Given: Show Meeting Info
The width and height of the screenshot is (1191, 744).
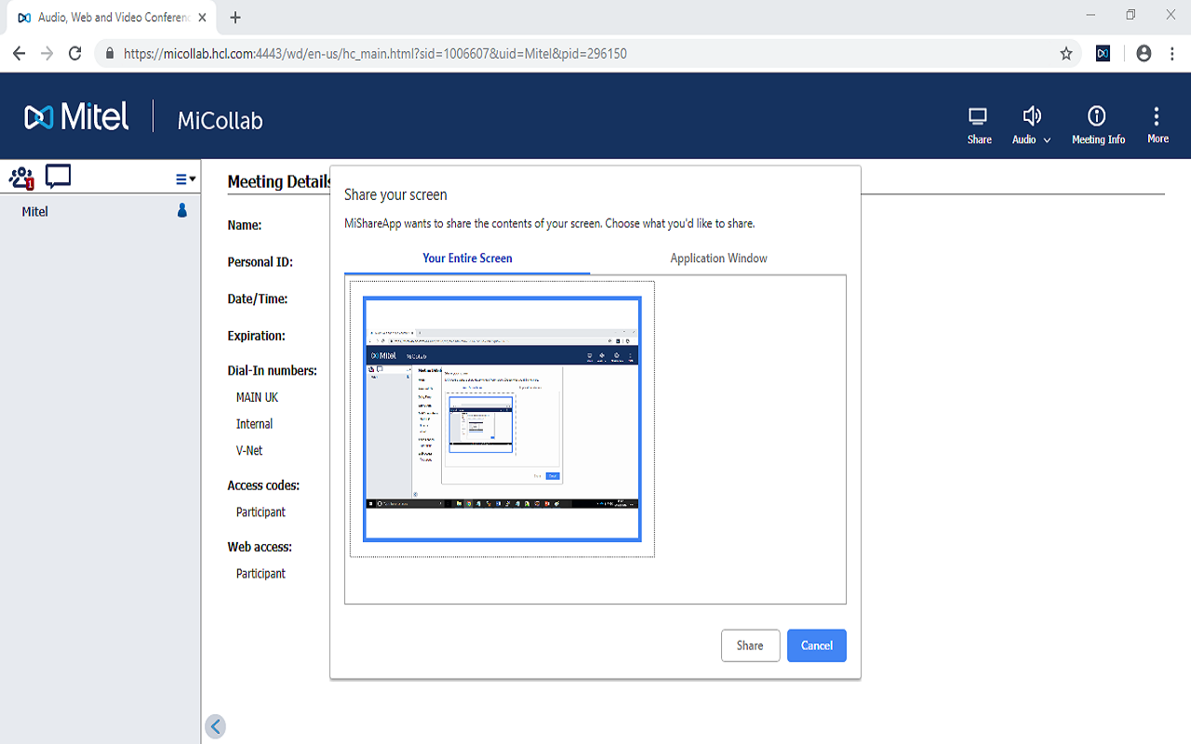Looking at the screenshot, I should 1098,124.
